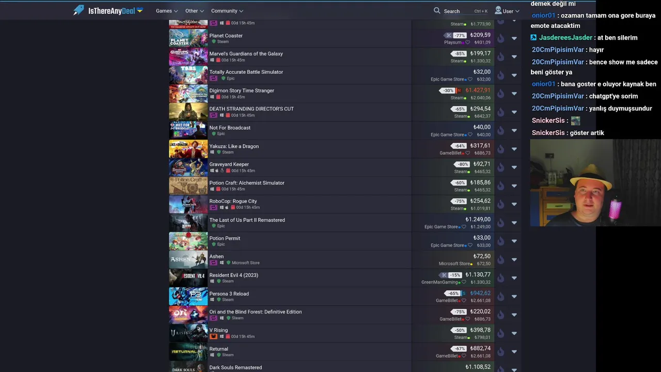Click flame icon in Returnal row
This screenshot has height=372, width=661.
(500, 352)
